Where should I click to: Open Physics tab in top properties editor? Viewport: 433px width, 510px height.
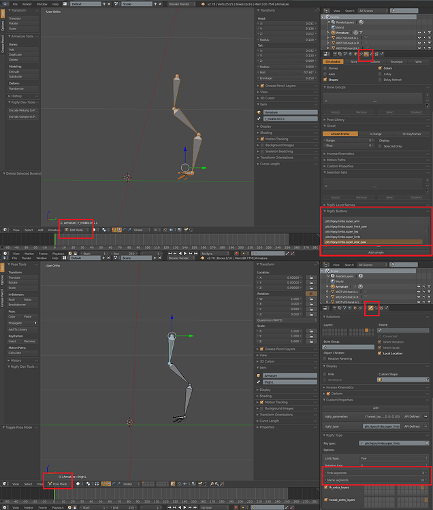coord(381,54)
